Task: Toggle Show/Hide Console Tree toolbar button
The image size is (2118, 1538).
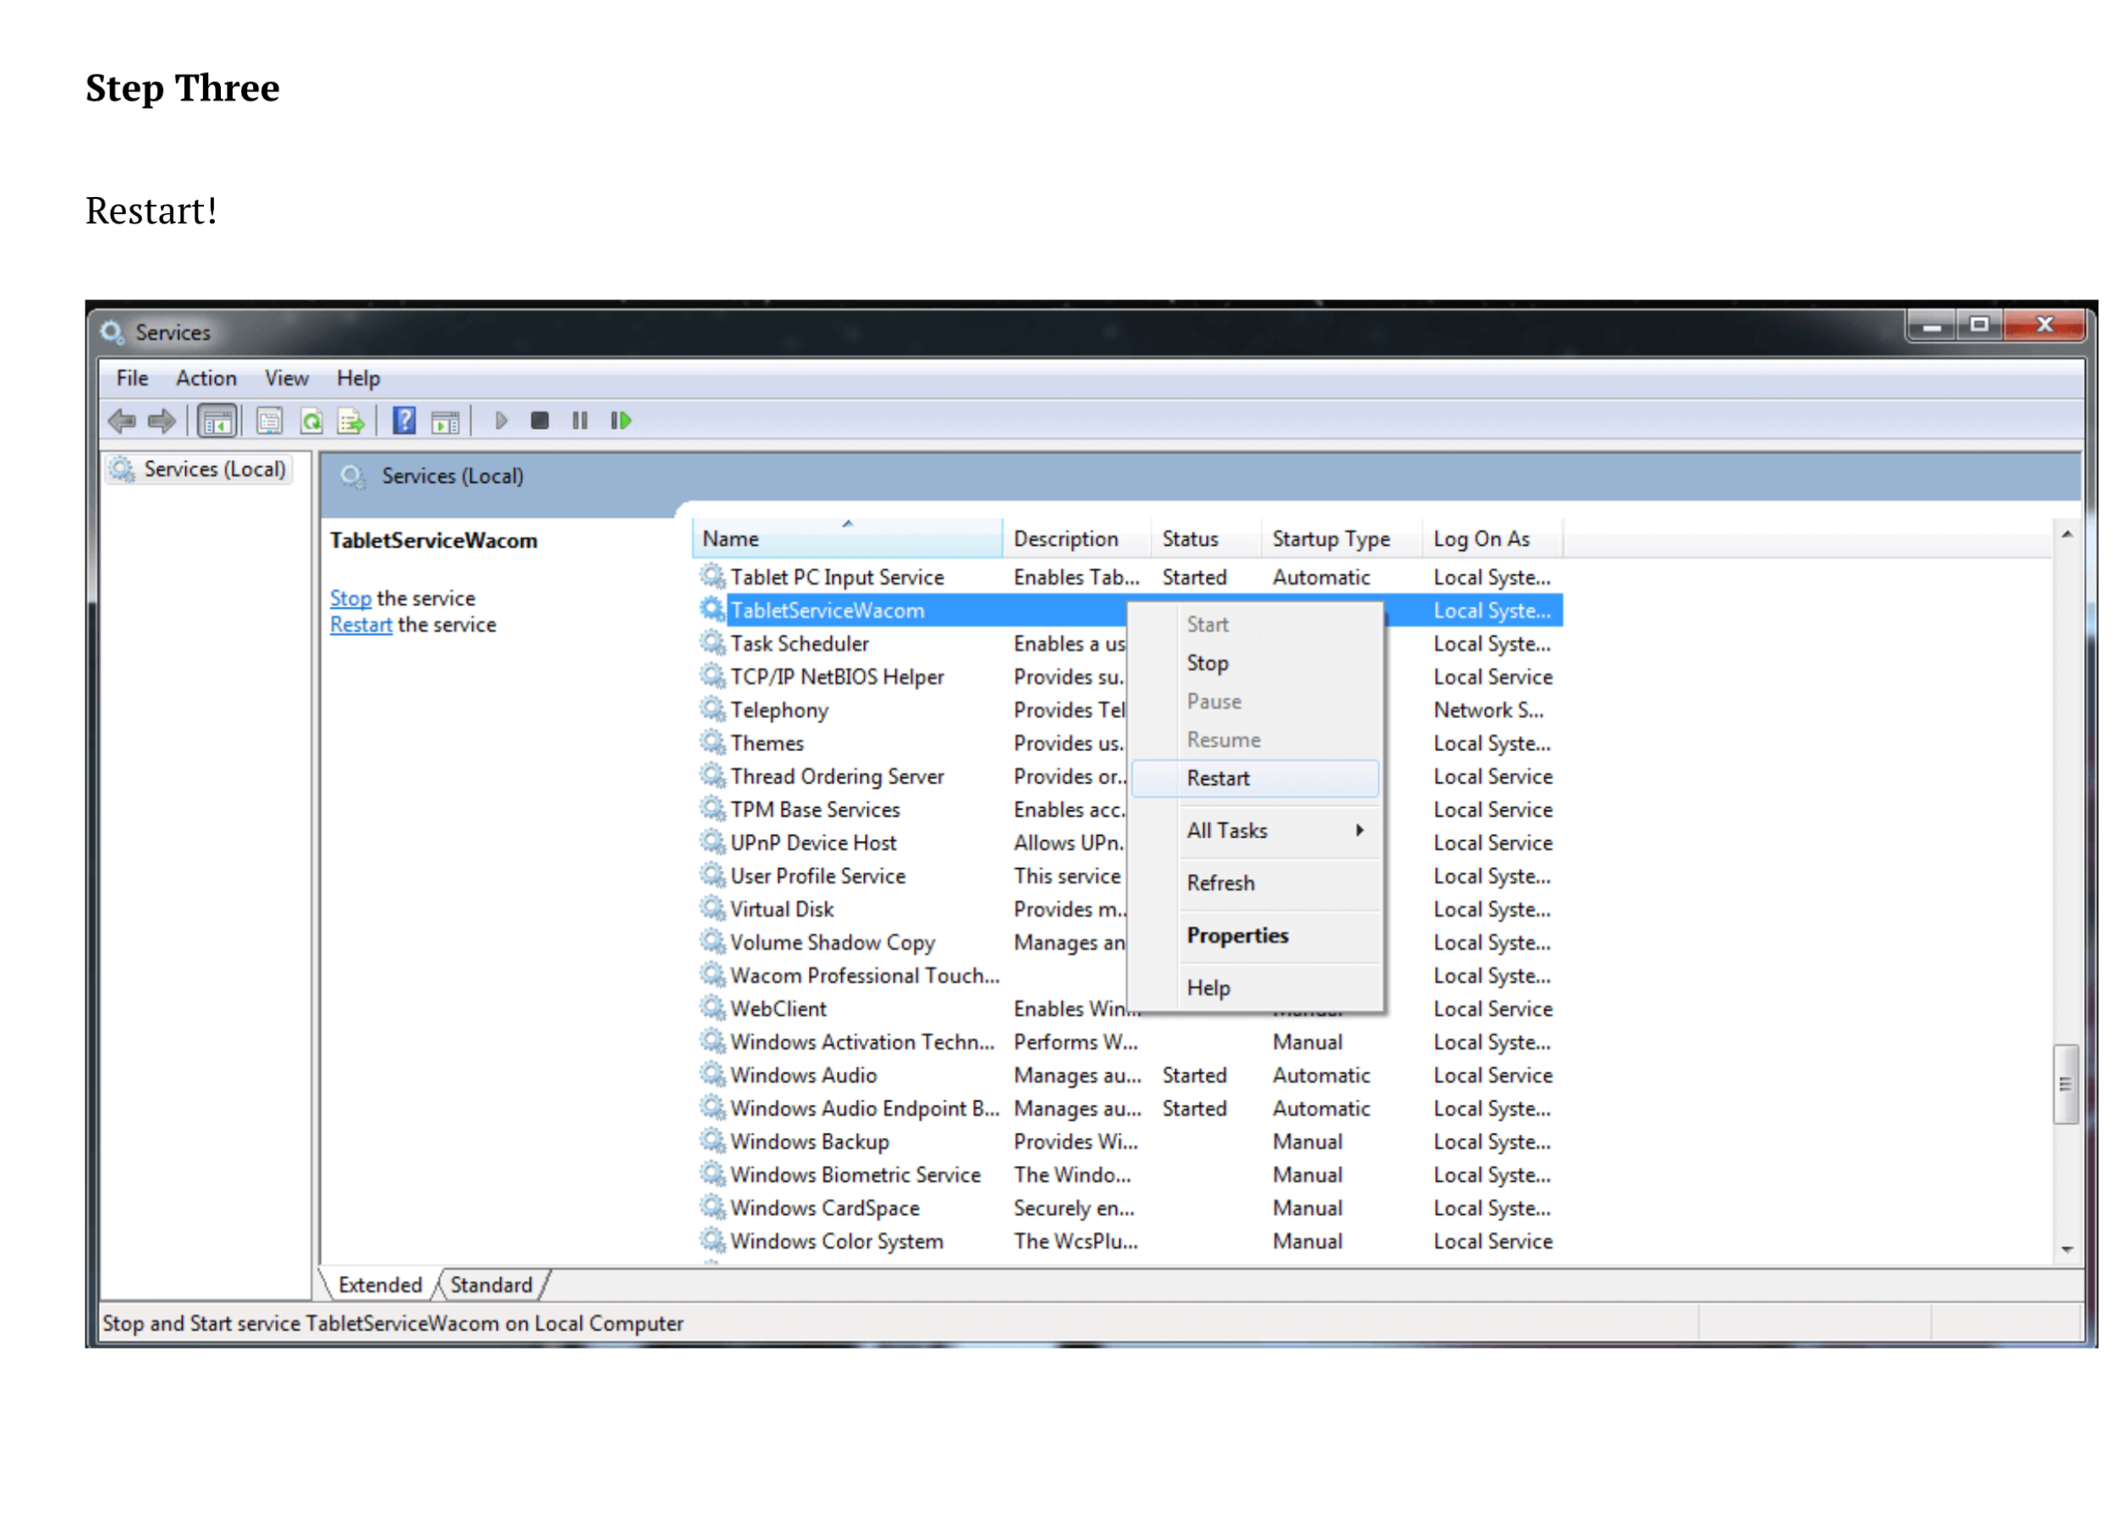Action: 217,421
